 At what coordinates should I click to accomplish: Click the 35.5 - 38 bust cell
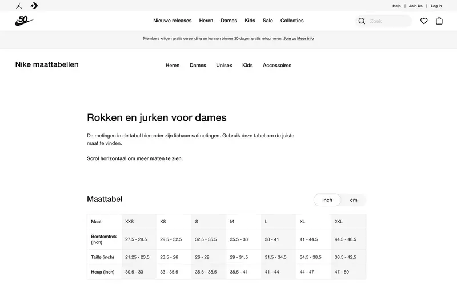(244, 239)
